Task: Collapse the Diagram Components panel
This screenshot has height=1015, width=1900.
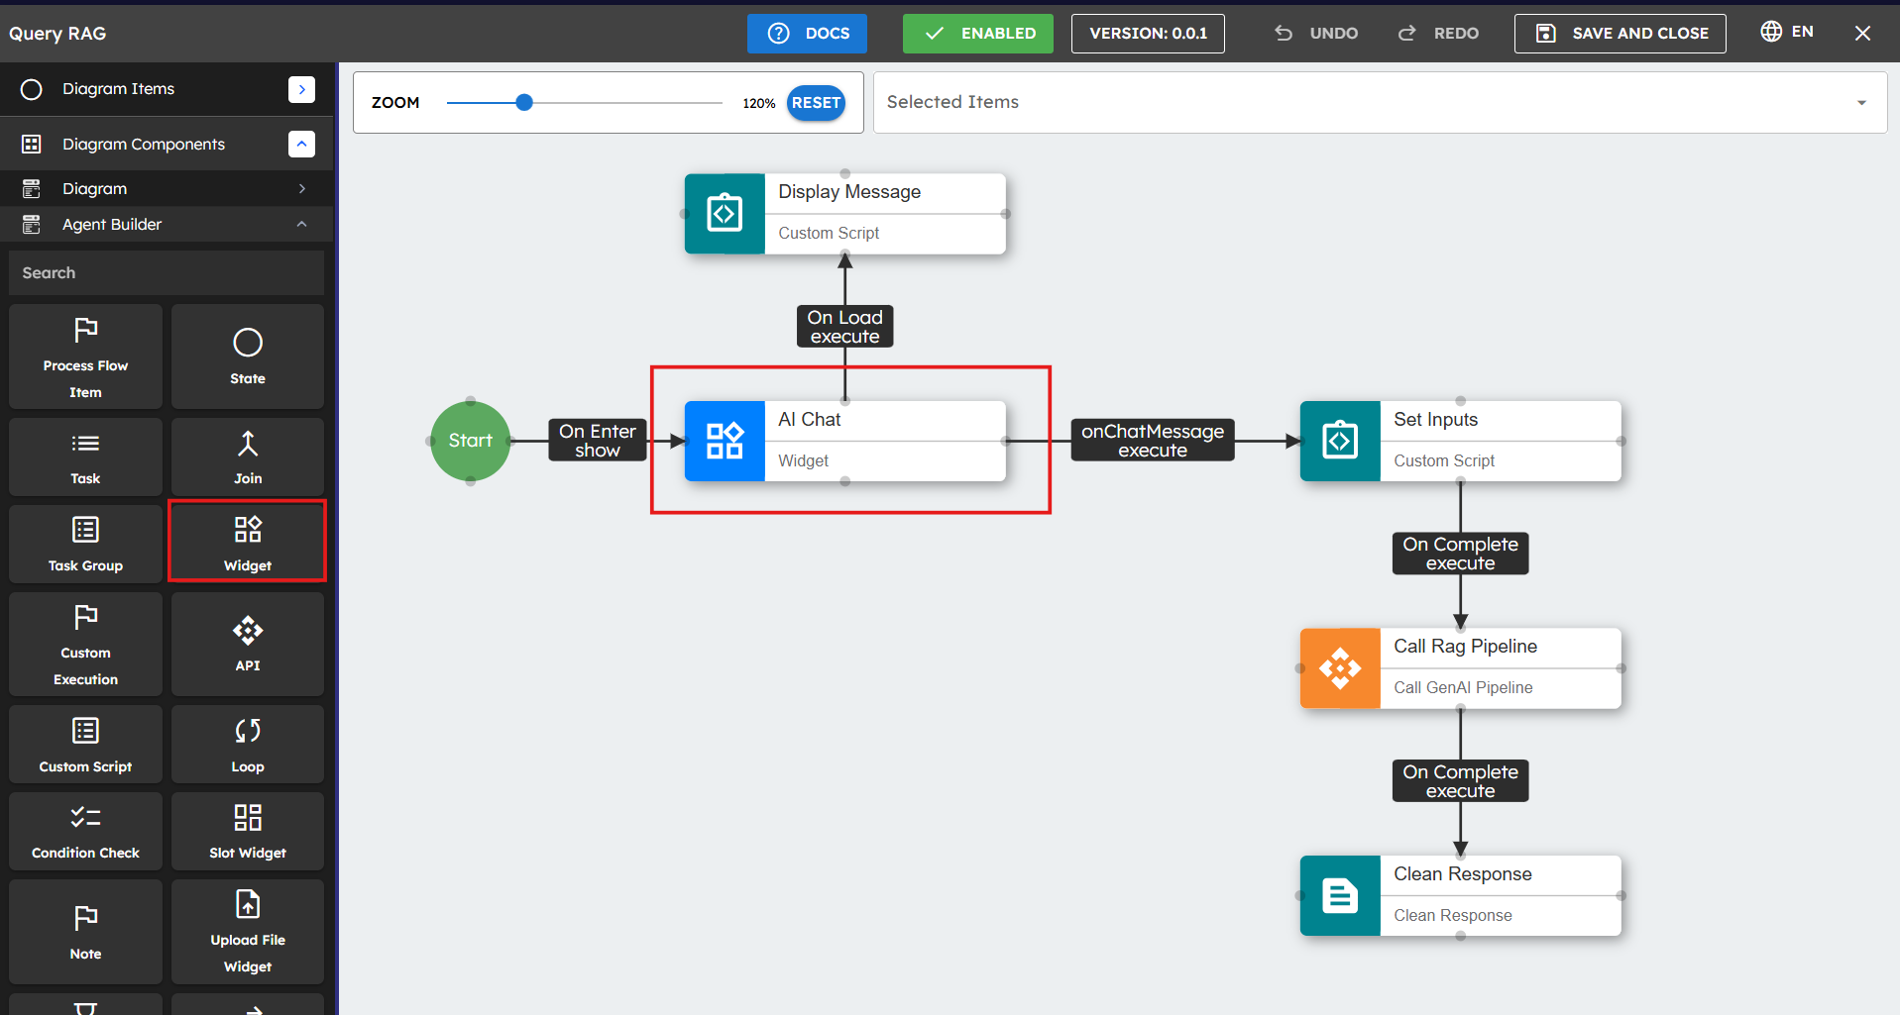Action: pyautogui.click(x=301, y=145)
